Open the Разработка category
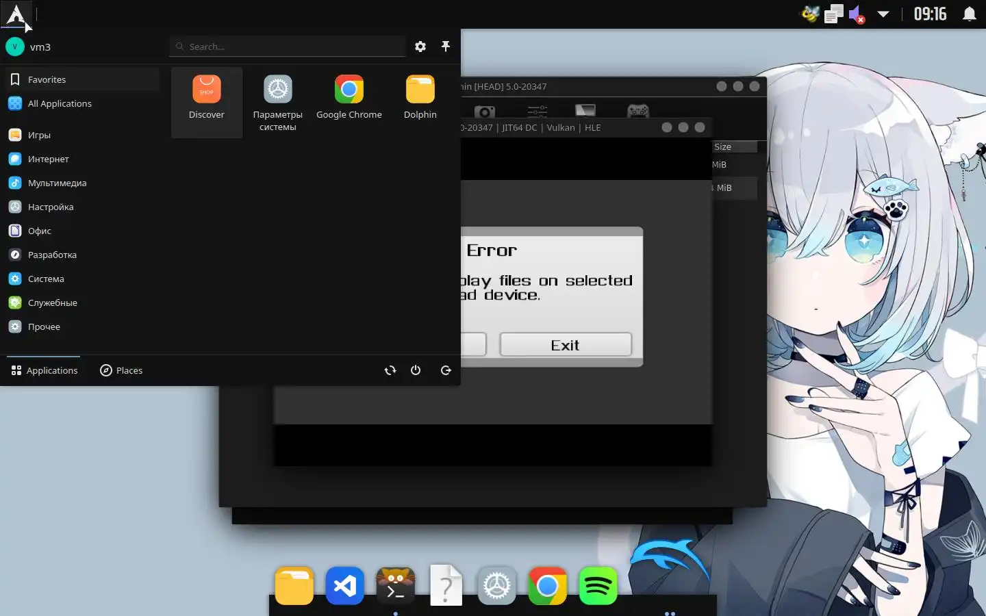Image resolution: width=986 pixels, height=616 pixels. coord(82,255)
